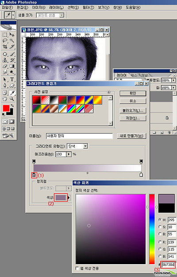
Task: Select the H hue radio button
Action: (160, 219)
